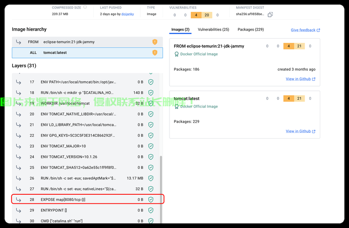The height and width of the screenshot is (228, 349).
Task: Open the Vulnerabilities (25) tab
Action: tap(213, 30)
